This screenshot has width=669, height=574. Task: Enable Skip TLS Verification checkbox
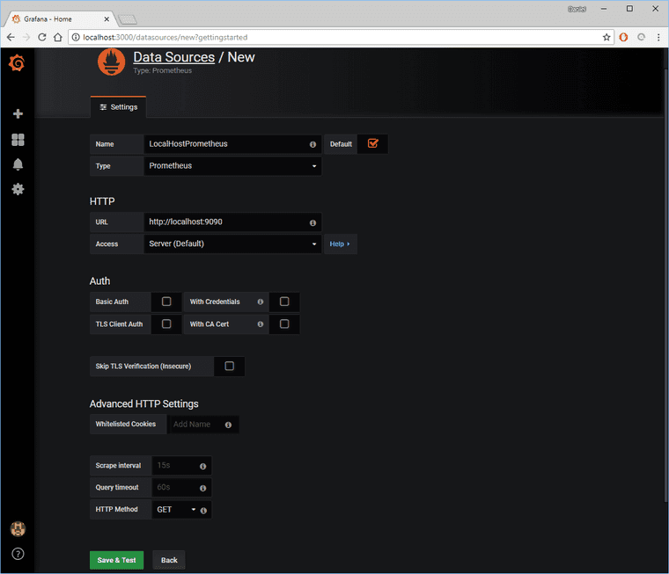[x=230, y=366]
